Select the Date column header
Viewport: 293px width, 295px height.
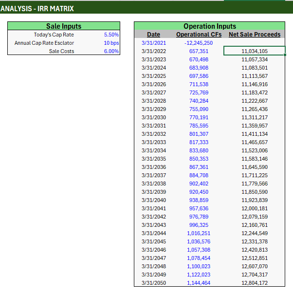(x=154, y=35)
